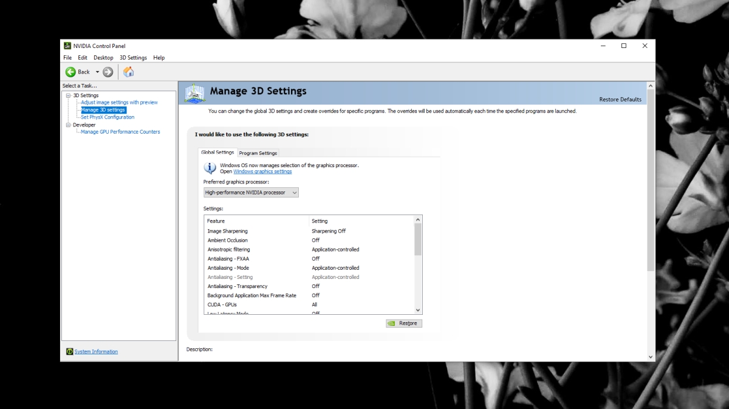Screen dimensions: 729x409
Task: Select Adjust image settings with preview
Action: pos(119,102)
